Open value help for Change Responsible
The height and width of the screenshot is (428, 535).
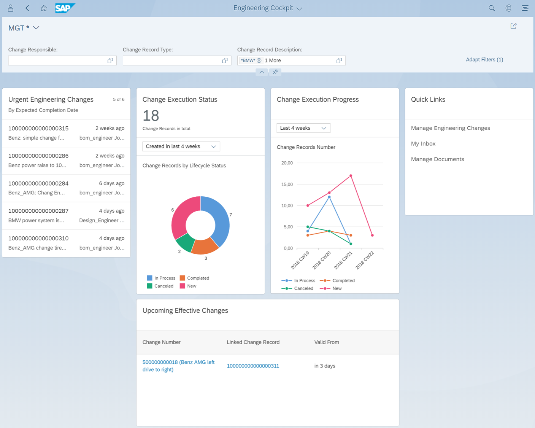(x=110, y=60)
